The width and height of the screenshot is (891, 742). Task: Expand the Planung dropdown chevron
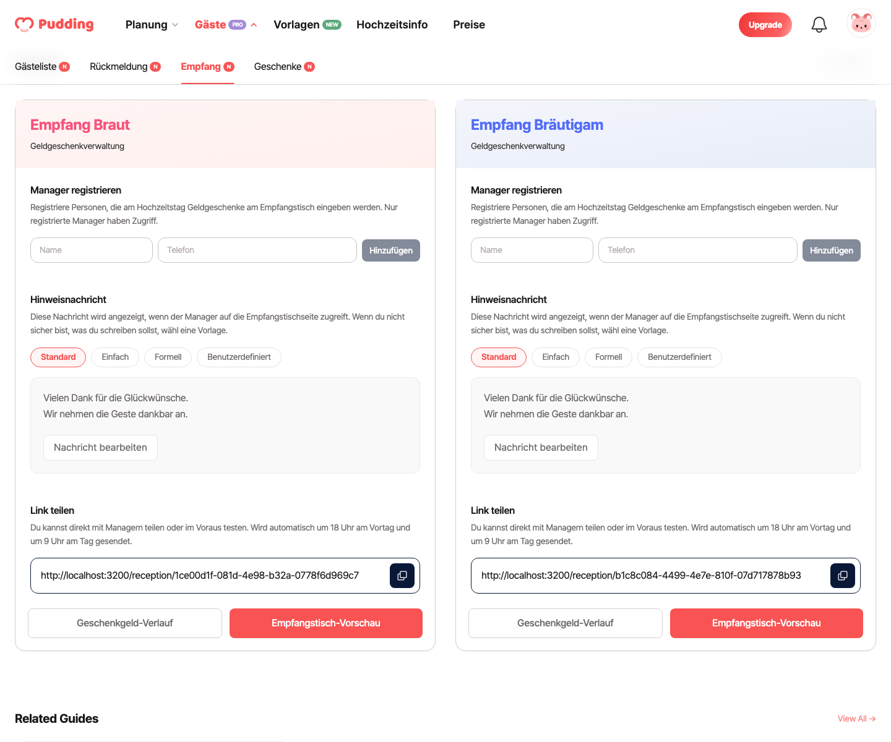tap(175, 25)
